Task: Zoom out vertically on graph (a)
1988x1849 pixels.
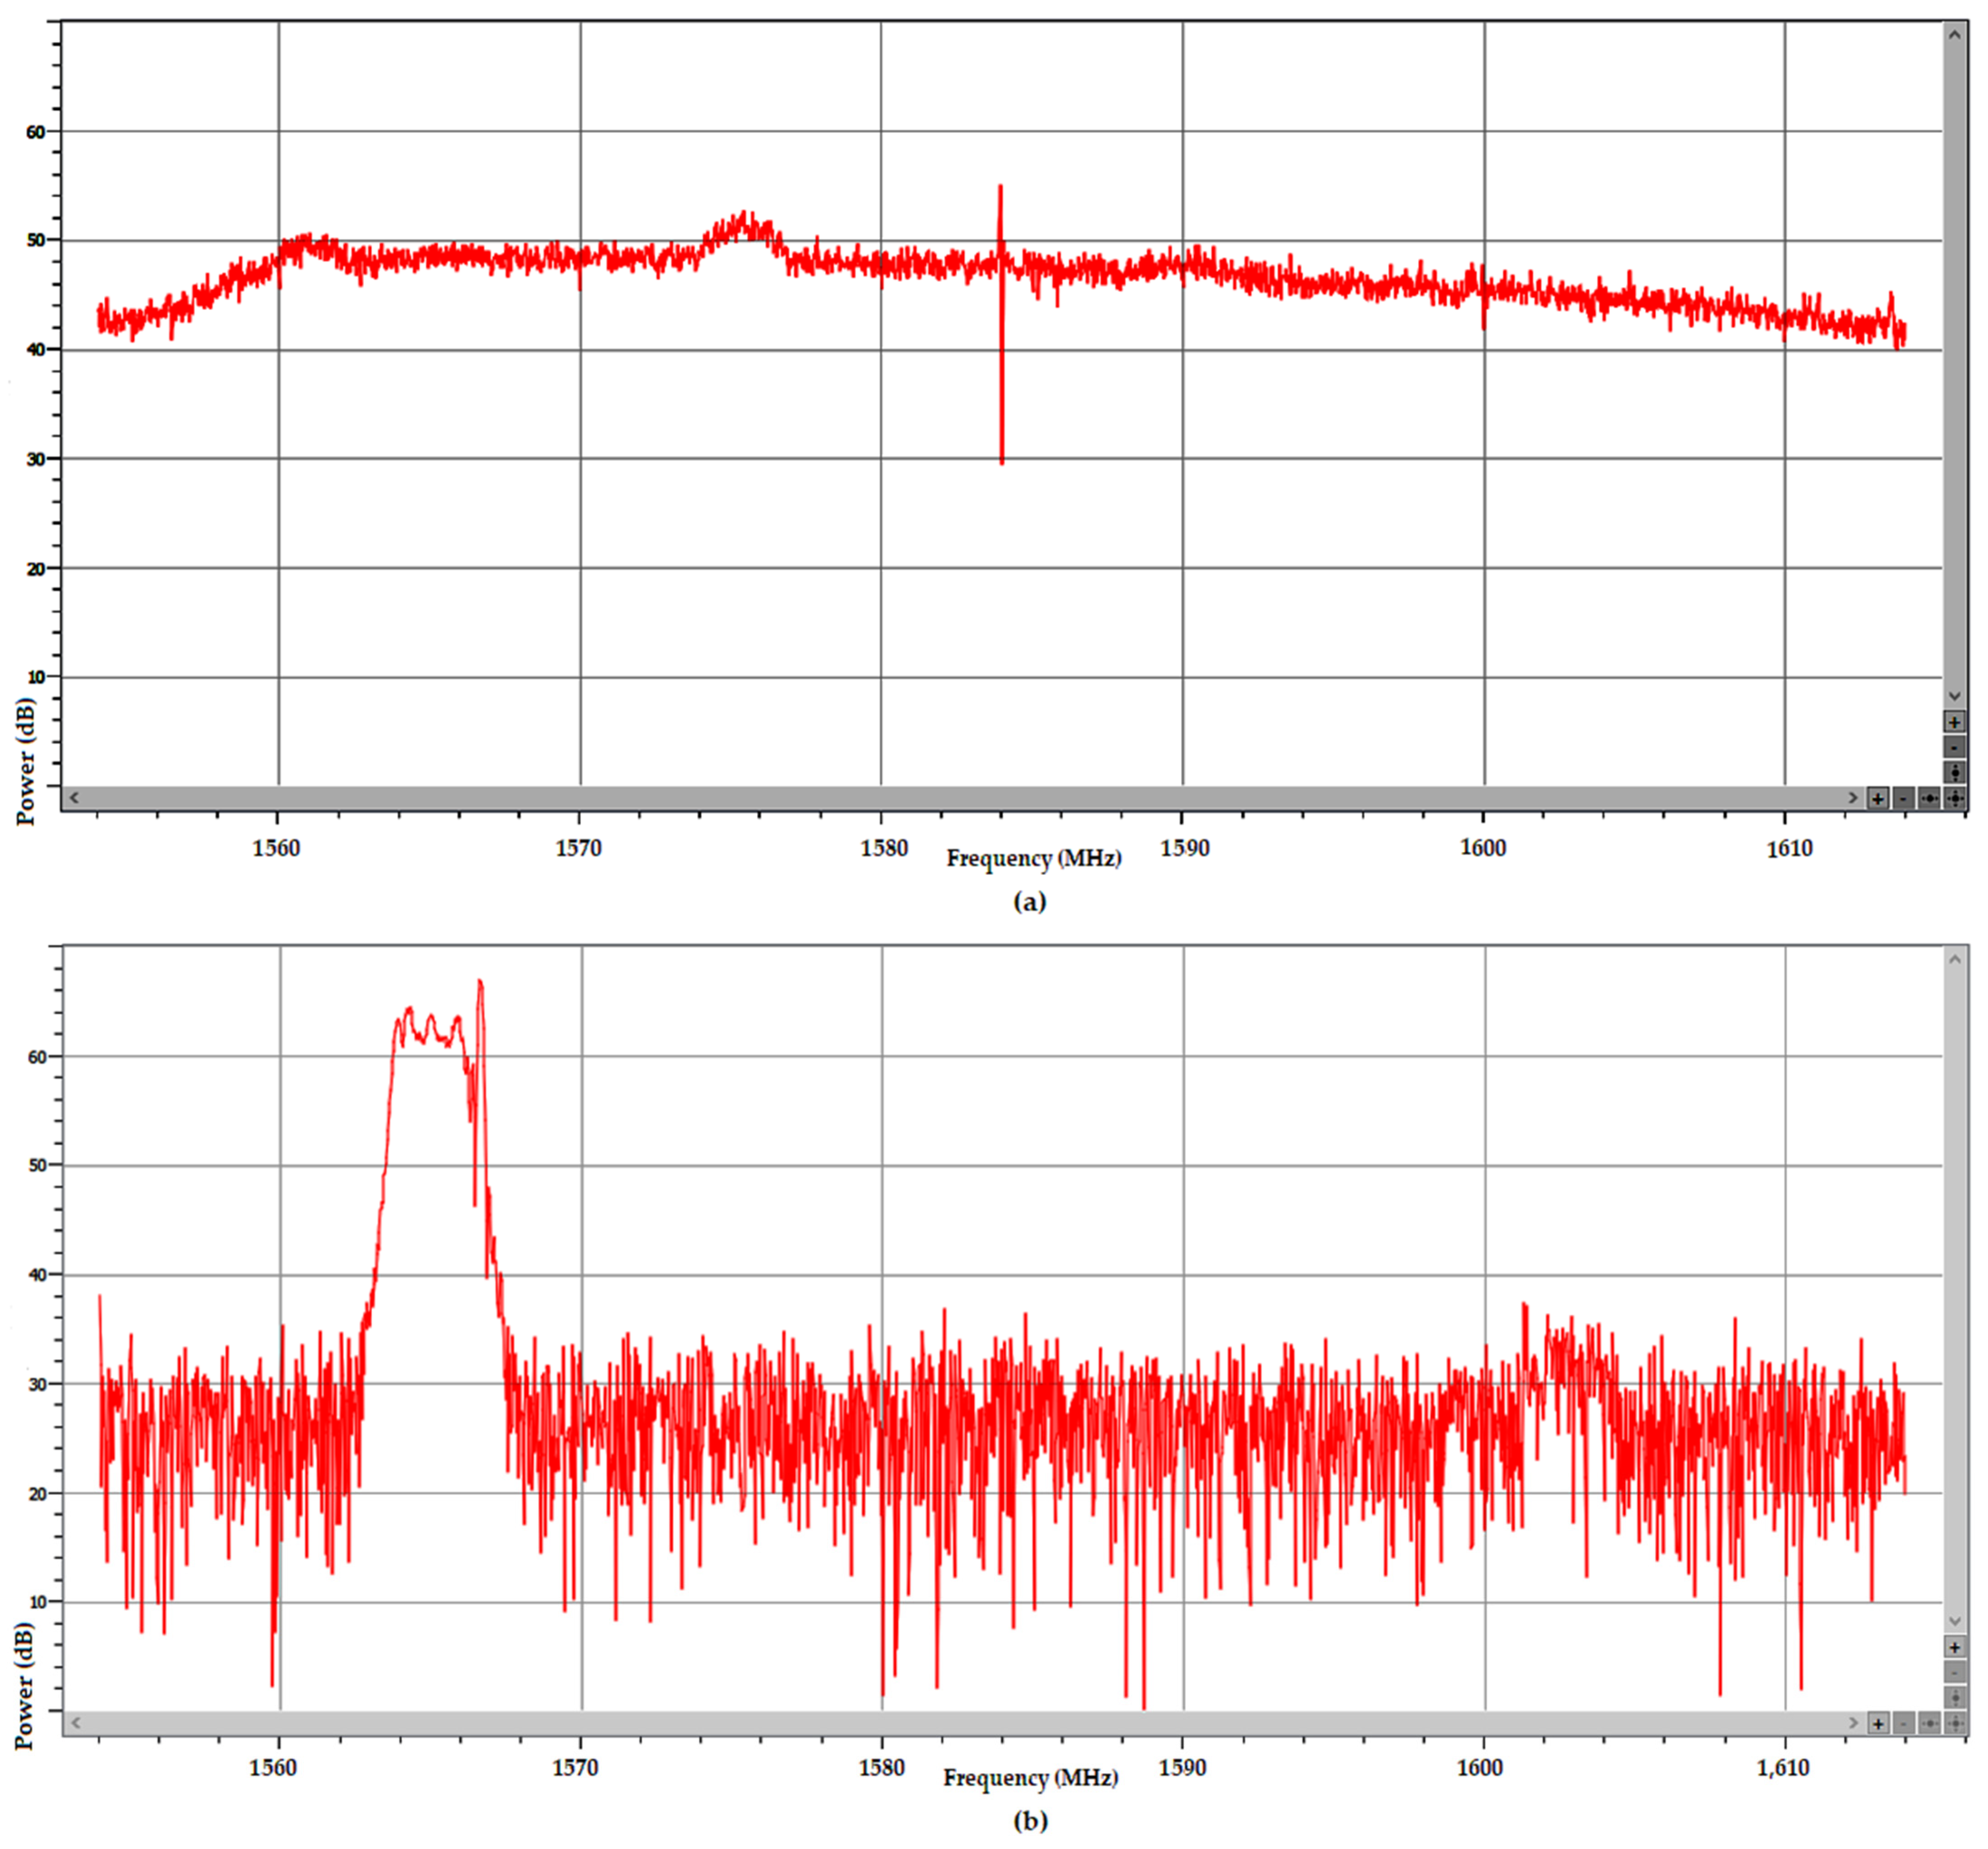Action: point(1954,746)
